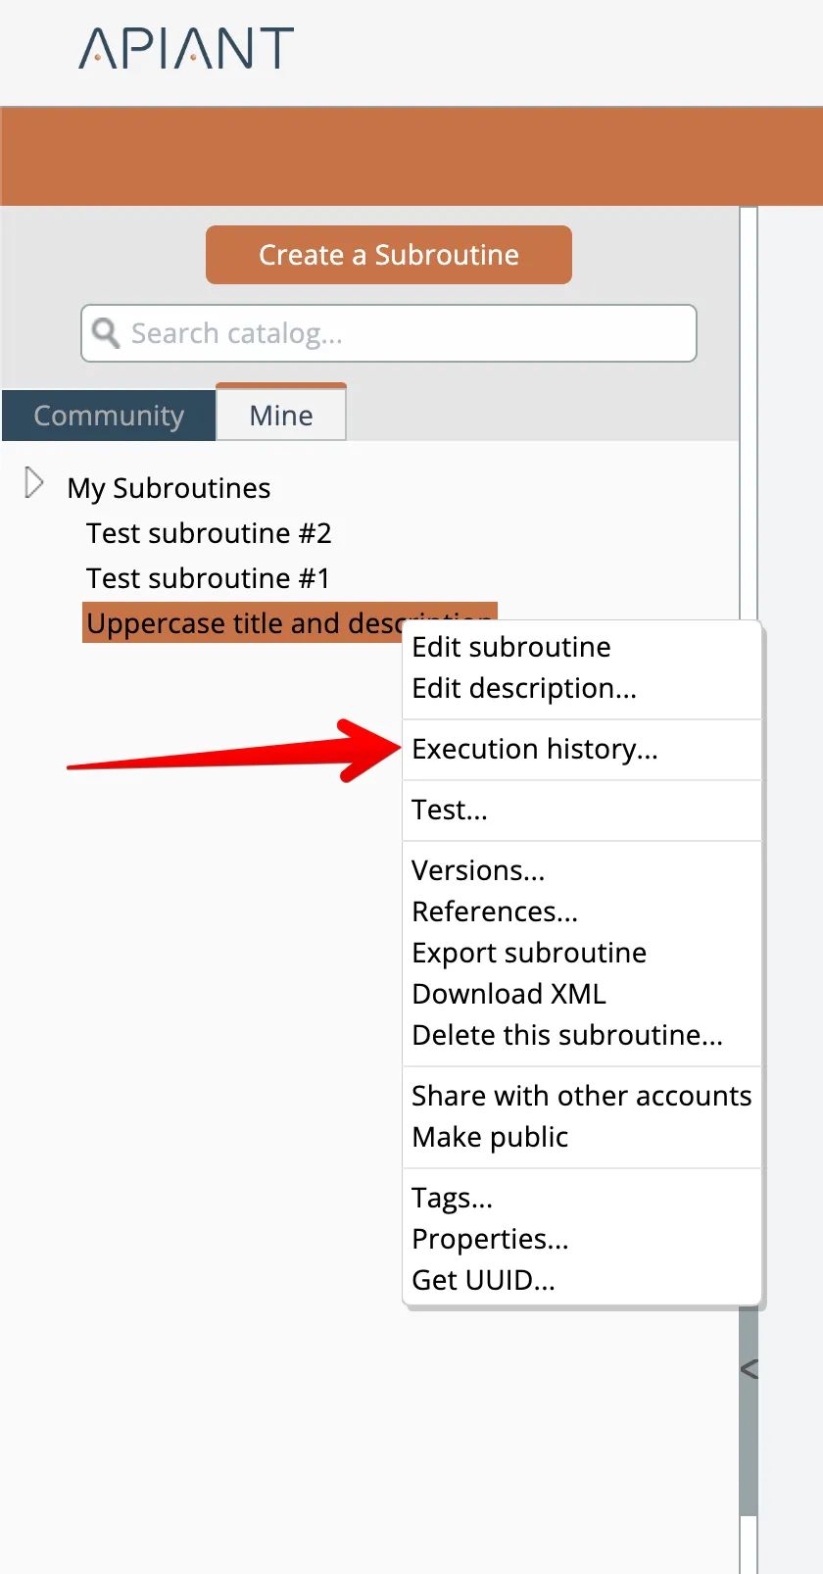Choose Delete this subroutine... option
823x1574 pixels.
click(567, 1035)
